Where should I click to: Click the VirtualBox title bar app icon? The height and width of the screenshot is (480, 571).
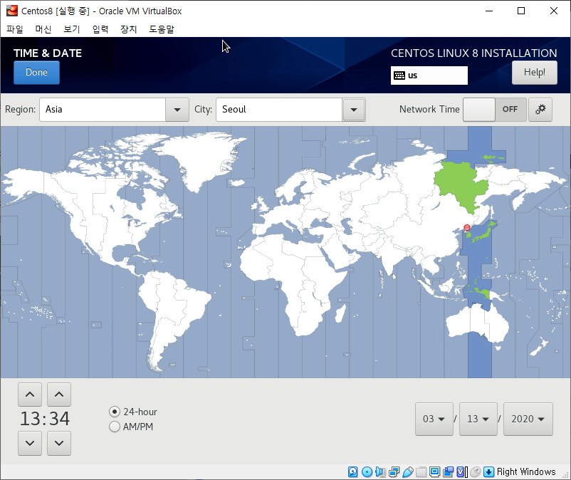click(x=11, y=11)
